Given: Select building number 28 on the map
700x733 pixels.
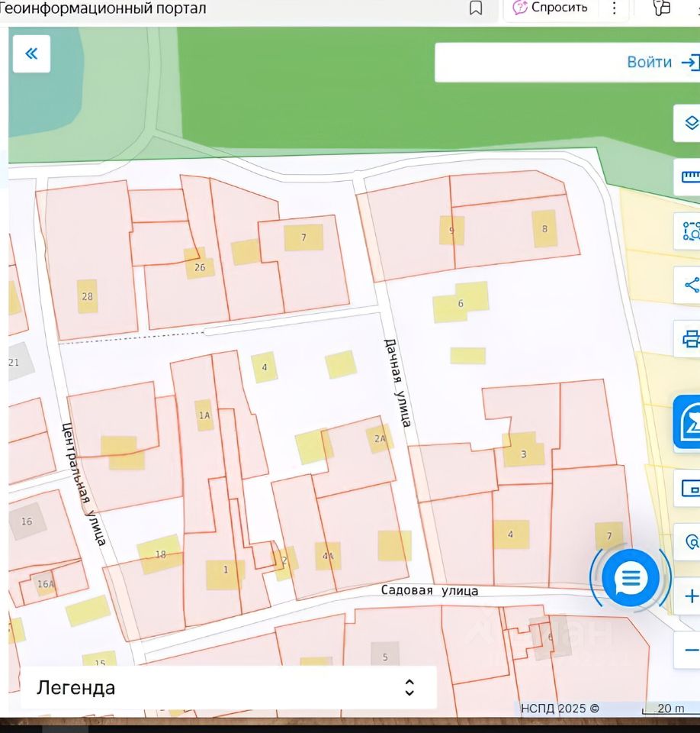Looking at the screenshot, I should [x=87, y=296].
